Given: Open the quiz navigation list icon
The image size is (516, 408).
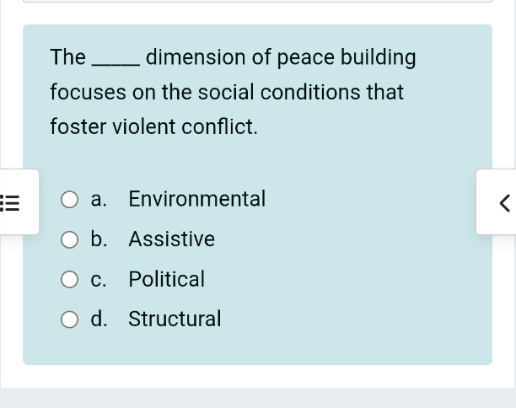Looking at the screenshot, I should click(x=10, y=203).
